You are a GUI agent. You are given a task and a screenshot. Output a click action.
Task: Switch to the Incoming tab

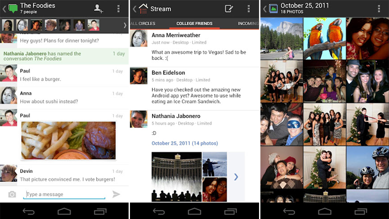point(248,23)
